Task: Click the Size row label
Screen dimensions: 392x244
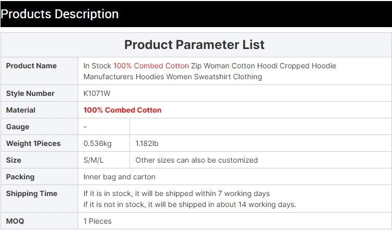Action: tap(14, 160)
